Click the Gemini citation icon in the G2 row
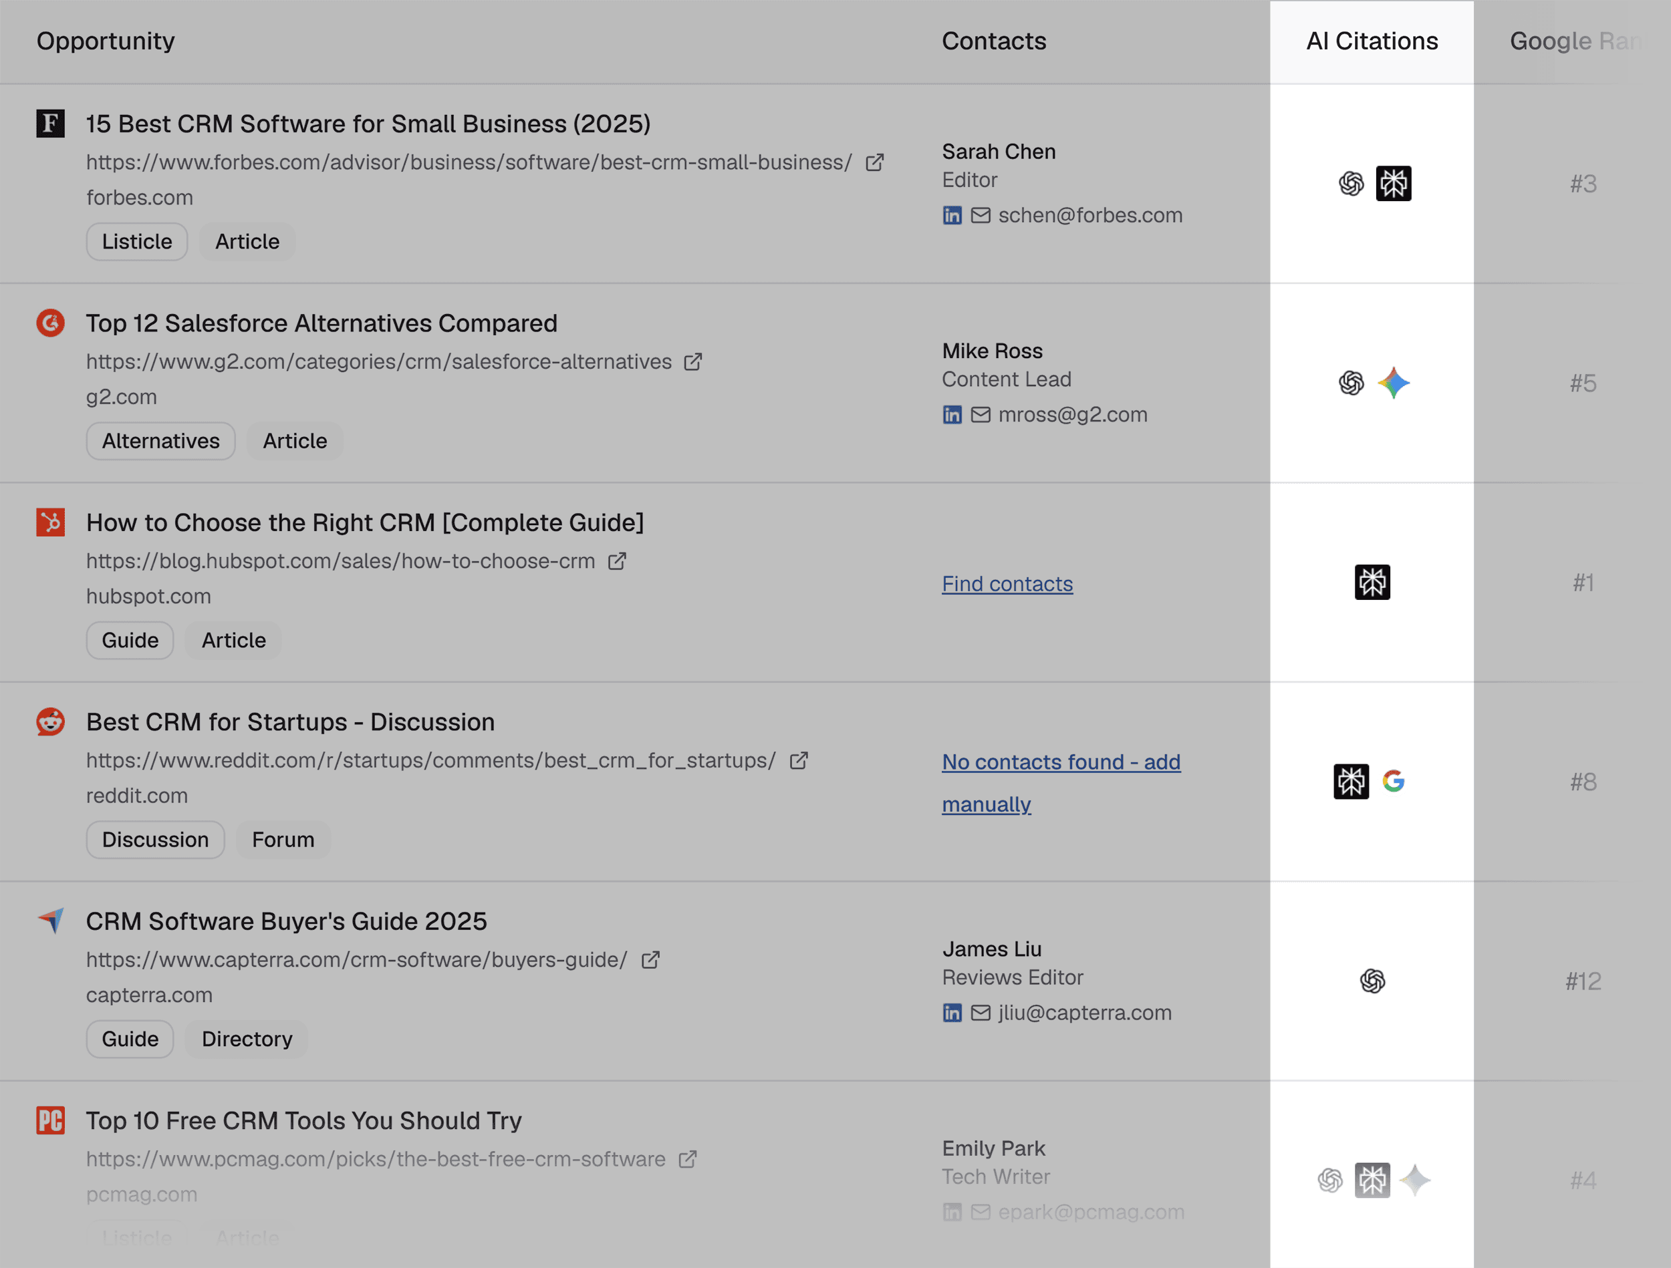Screen dimensions: 1671x1268 1394,383
